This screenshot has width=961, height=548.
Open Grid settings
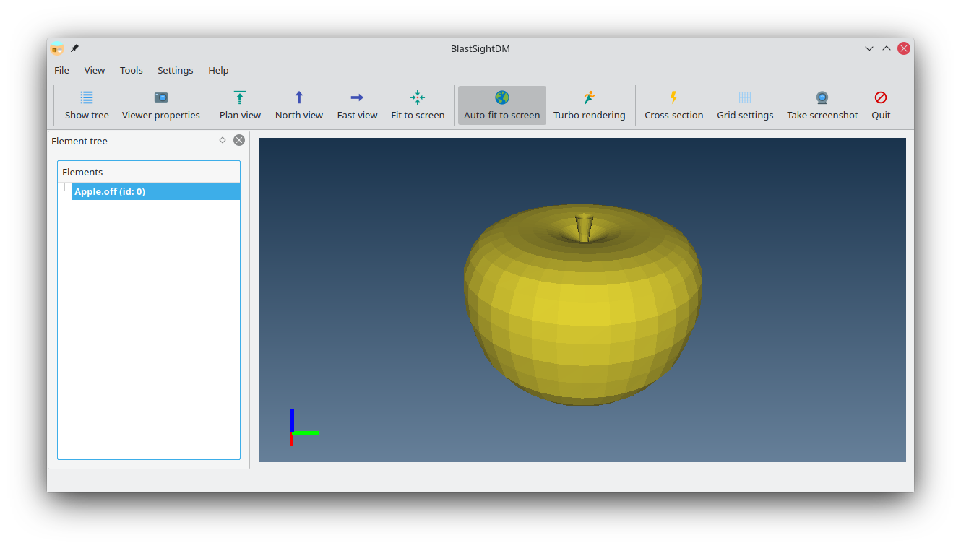click(745, 98)
